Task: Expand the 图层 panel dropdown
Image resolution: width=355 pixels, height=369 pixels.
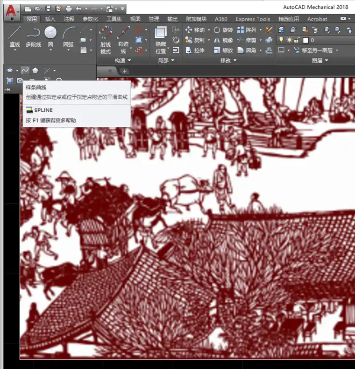Action: click(x=320, y=60)
